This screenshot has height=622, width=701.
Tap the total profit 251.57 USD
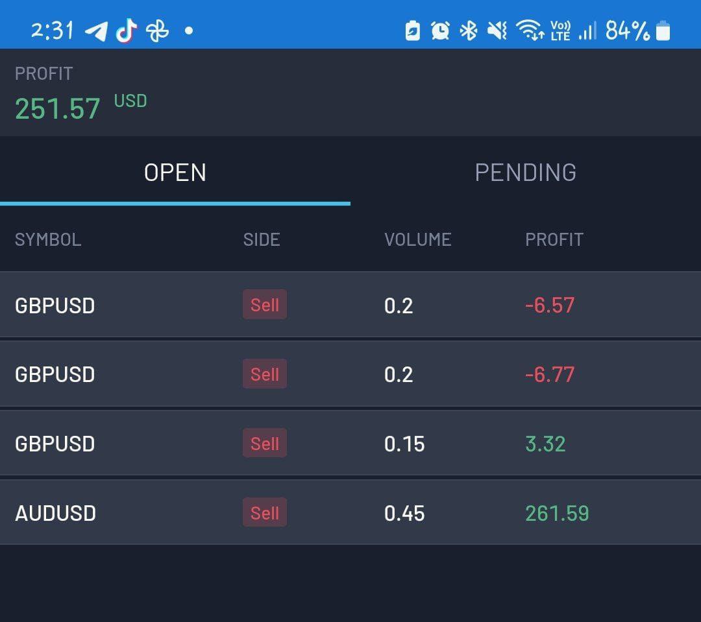[x=58, y=108]
